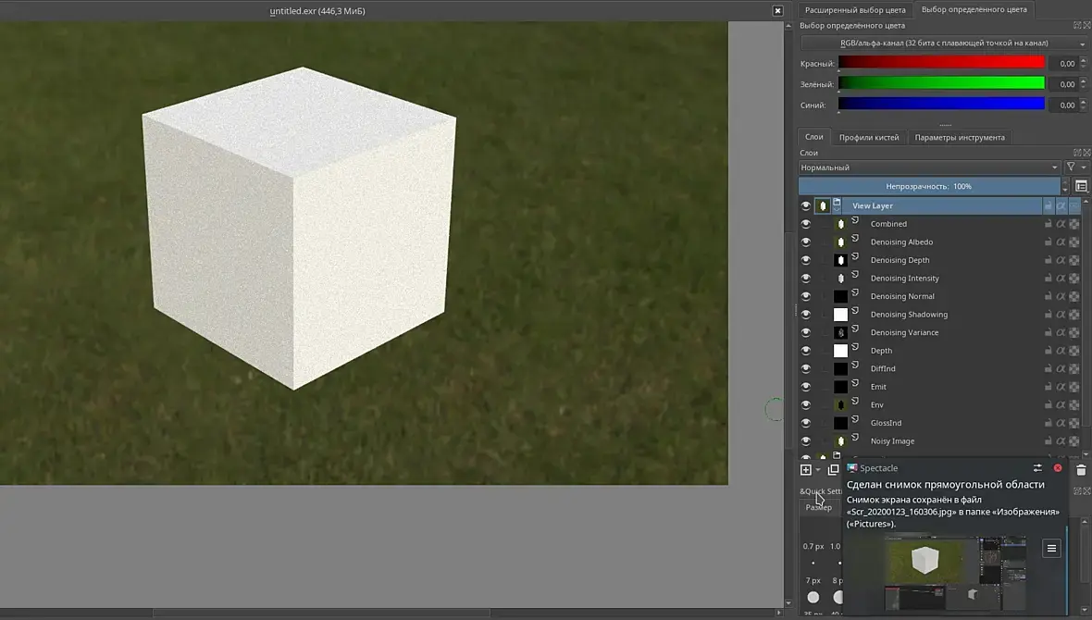
Task: Switch to the Профили кистей tab
Action: [x=868, y=138]
